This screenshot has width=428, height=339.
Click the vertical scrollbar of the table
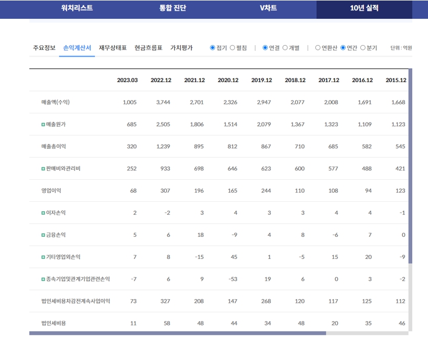tap(410, 166)
